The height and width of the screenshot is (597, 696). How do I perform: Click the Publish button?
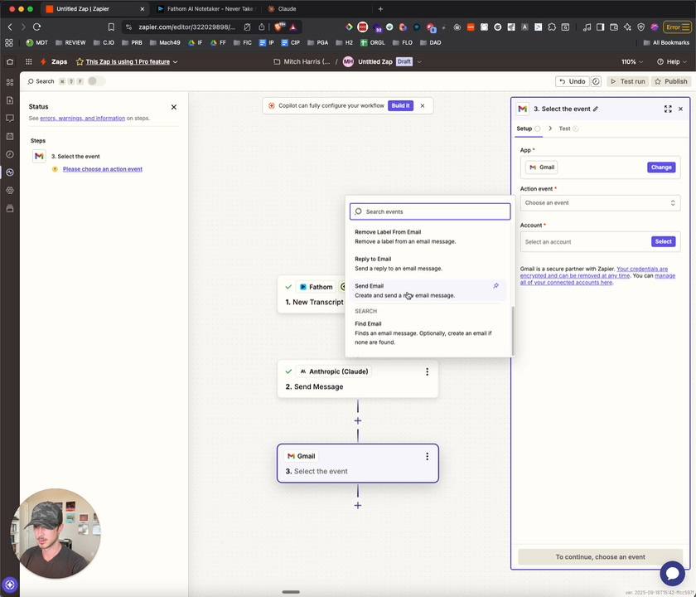coord(670,81)
